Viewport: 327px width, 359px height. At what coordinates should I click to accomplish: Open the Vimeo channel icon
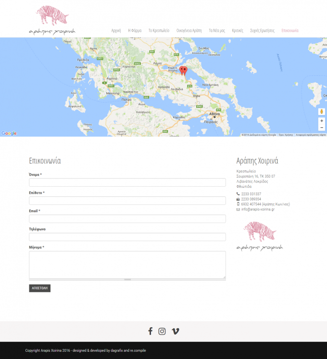click(176, 331)
